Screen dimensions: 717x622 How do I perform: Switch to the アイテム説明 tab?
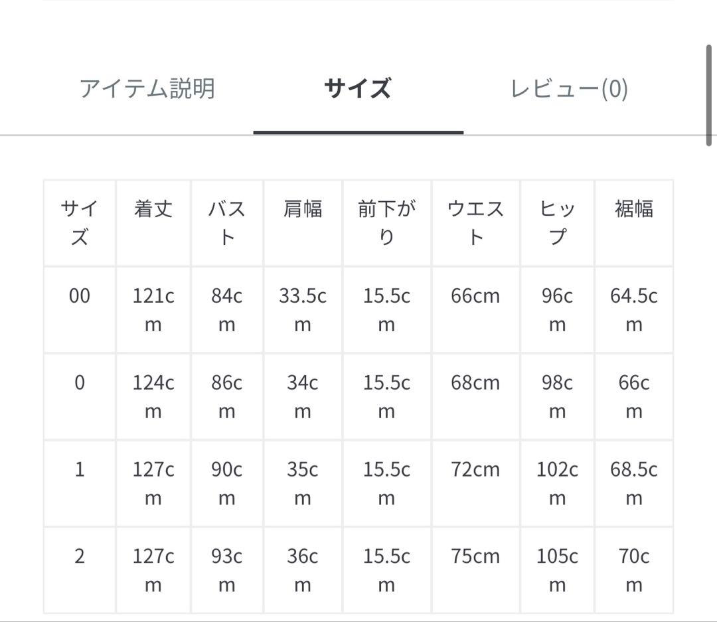(x=147, y=88)
